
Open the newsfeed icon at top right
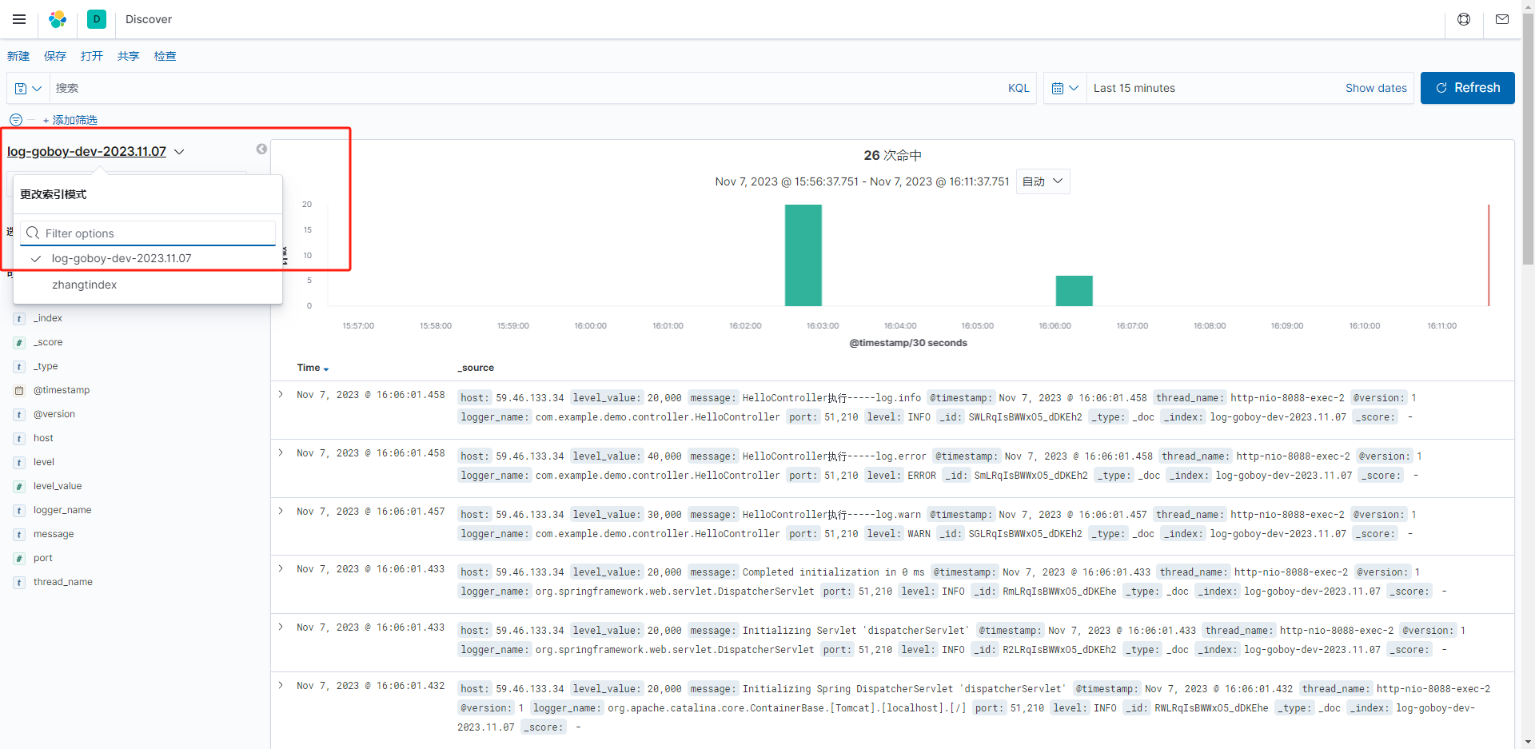(x=1502, y=18)
